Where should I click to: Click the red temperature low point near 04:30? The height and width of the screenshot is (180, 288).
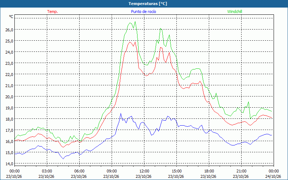[63, 147]
